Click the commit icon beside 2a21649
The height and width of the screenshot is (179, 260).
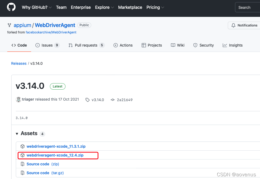(x=113, y=100)
